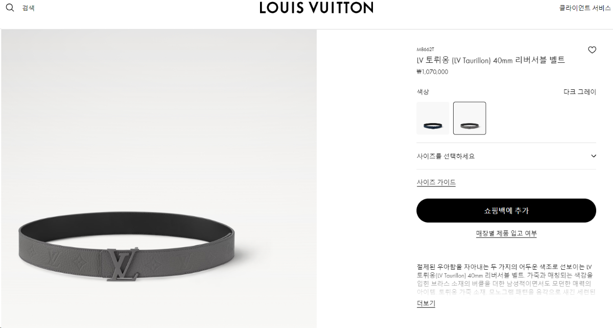Click the belt product image
The width and height of the screenshot is (613, 328).
pyautogui.click(x=158, y=179)
